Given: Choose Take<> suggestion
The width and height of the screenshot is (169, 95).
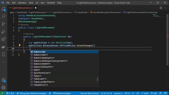Looking at the screenshot, I should 64,76.
